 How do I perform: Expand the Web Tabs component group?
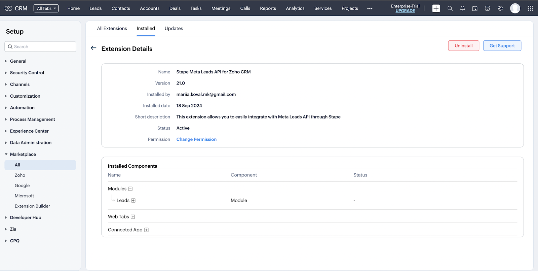point(133,217)
